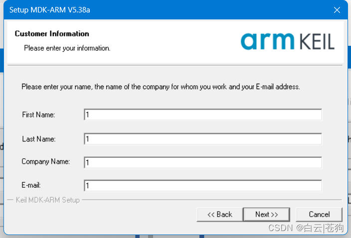The width and height of the screenshot is (351, 238).
Task: Click the instruction sentence about name and company
Action: pos(161,87)
